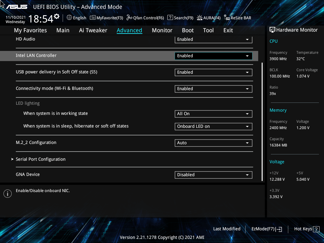Change language via English button
This screenshot has width=324, height=243.
pos(77,18)
